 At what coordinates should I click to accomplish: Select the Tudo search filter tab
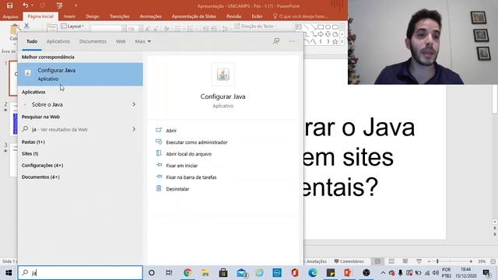point(32,41)
